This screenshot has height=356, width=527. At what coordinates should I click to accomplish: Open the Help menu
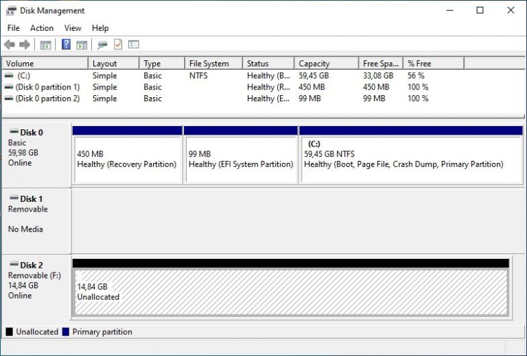click(100, 28)
